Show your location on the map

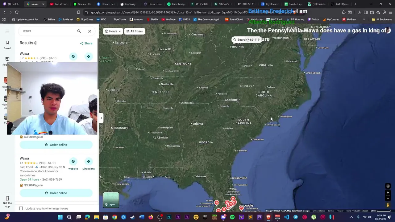388,186
